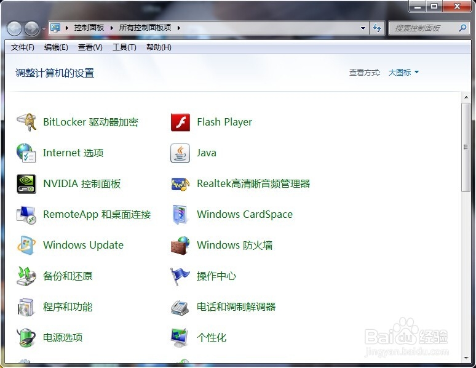Image resolution: width=476 pixels, height=368 pixels.
Task: Click the Flash Player icon
Action: [180, 122]
